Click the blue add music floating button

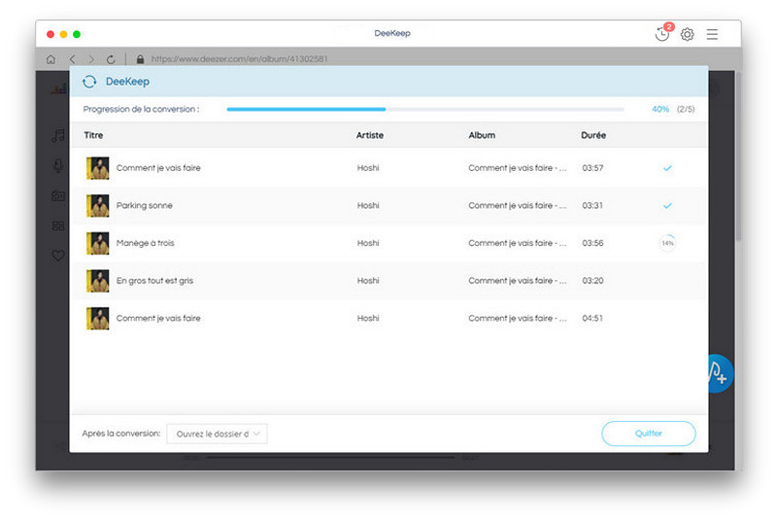(720, 373)
